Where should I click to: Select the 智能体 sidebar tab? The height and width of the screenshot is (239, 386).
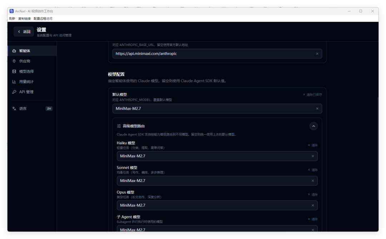[x=32, y=51]
